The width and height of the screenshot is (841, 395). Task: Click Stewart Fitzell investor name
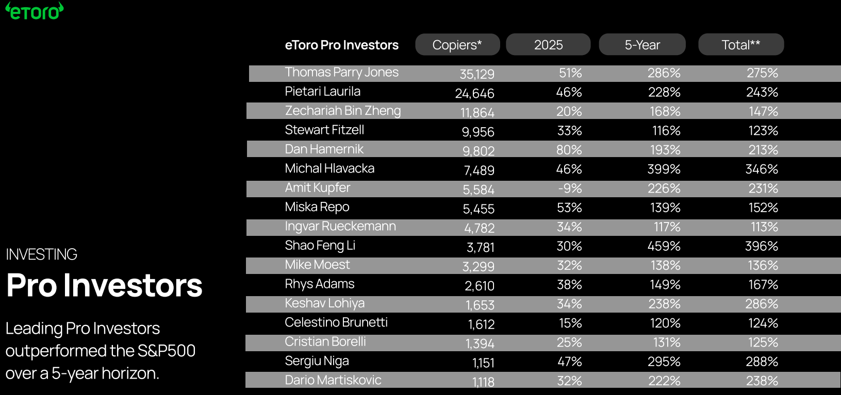(x=324, y=130)
